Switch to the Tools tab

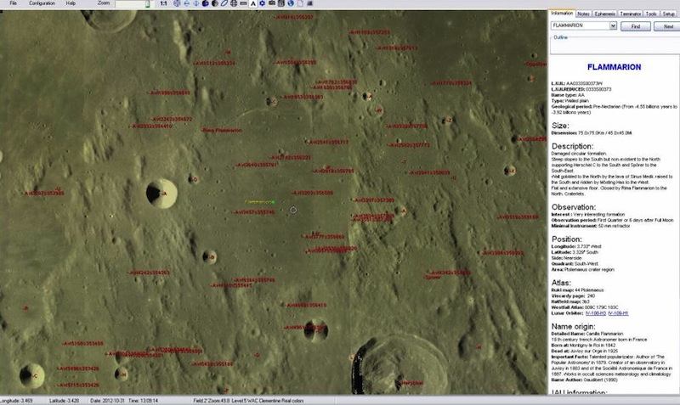click(651, 14)
